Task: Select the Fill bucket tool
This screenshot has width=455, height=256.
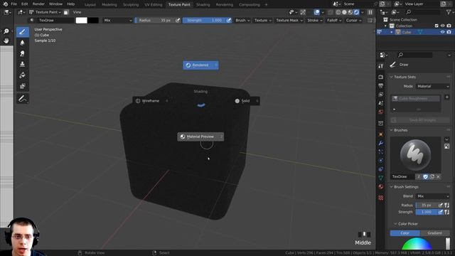Action: pos(22,75)
